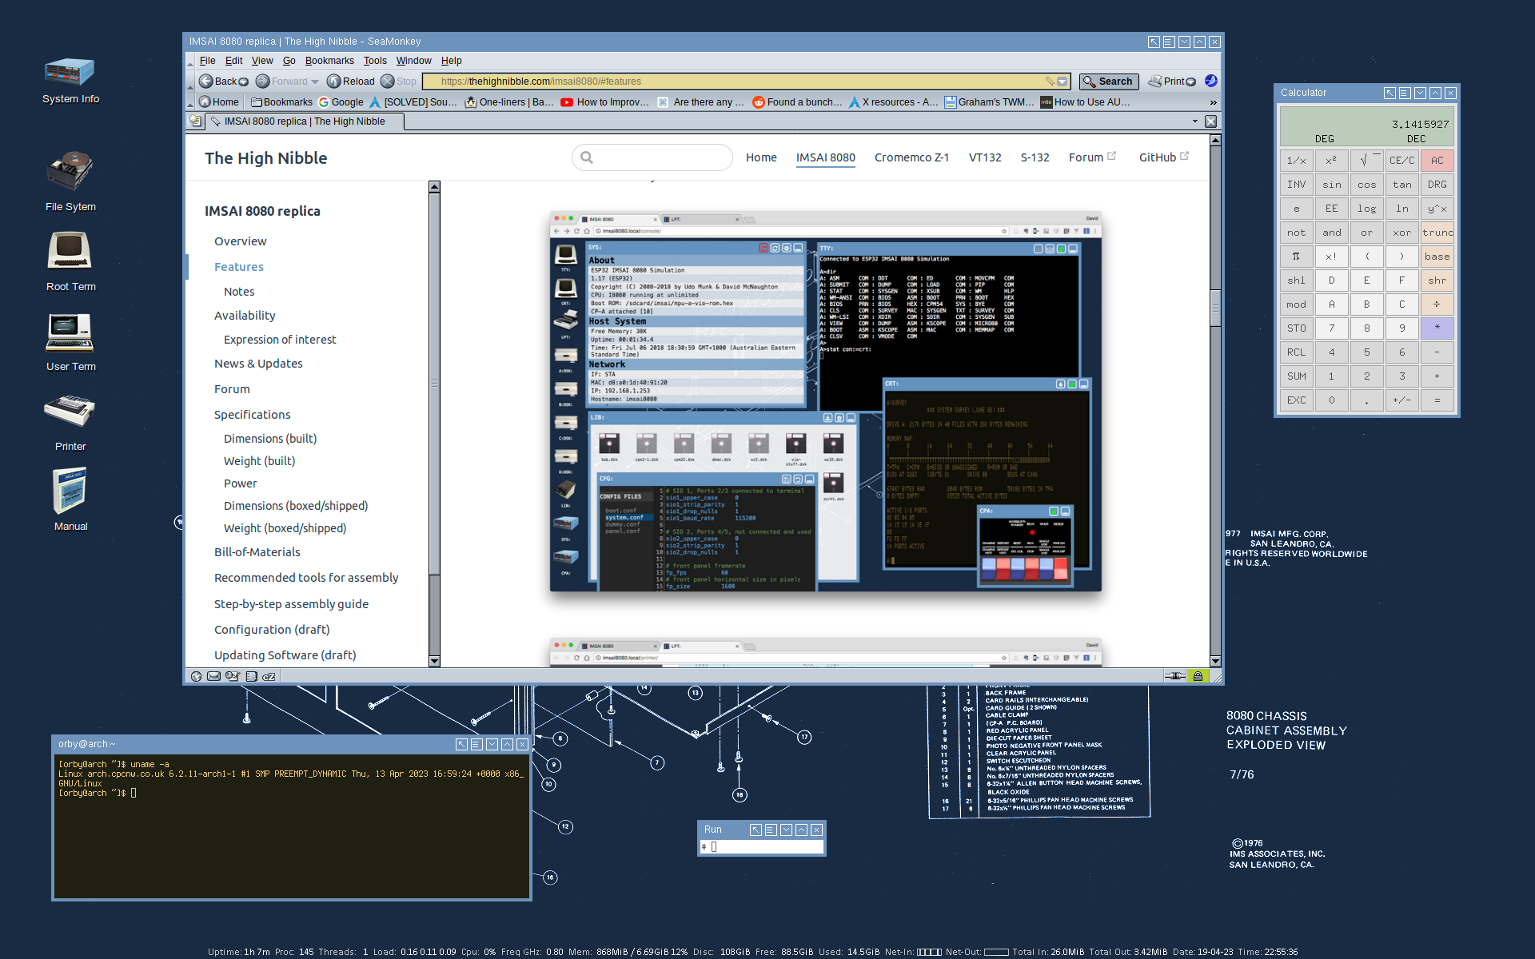Open the Forward history dropdown arrow
The width and height of the screenshot is (1535, 959).
[315, 82]
